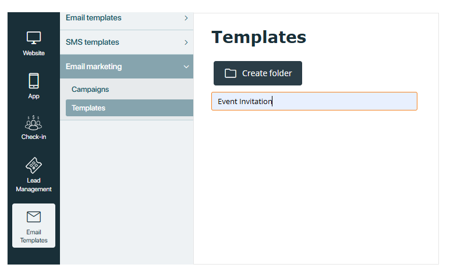Focus the Event Invitation folder name field
This screenshot has height=275, width=450.
pyautogui.click(x=314, y=101)
